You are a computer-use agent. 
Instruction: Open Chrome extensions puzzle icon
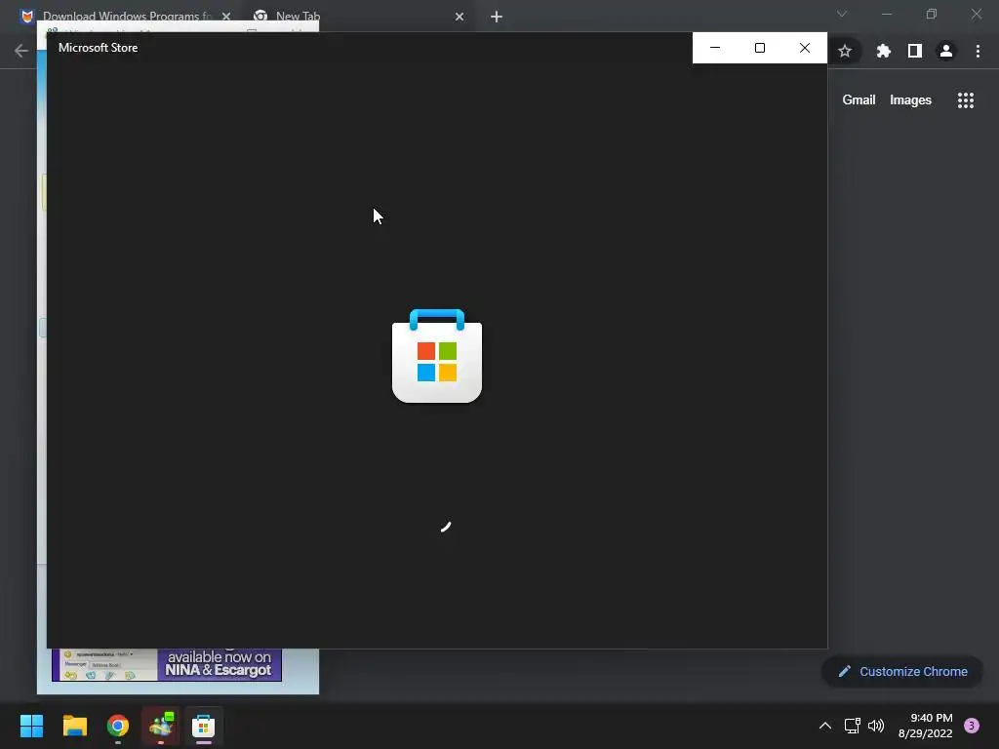(884, 51)
